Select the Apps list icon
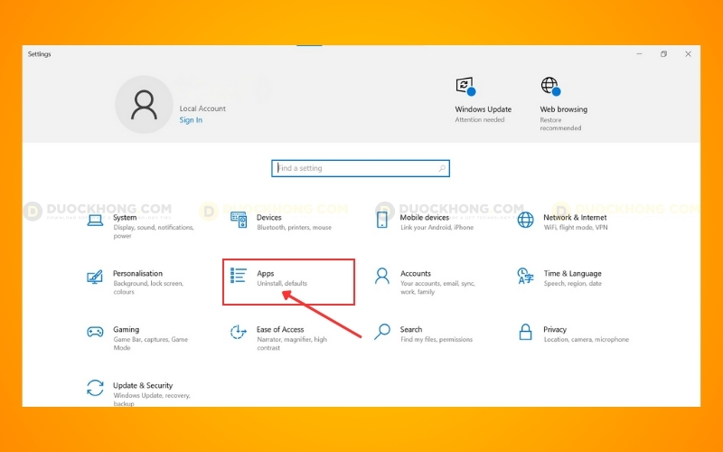 pyautogui.click(x=239, y=276)
